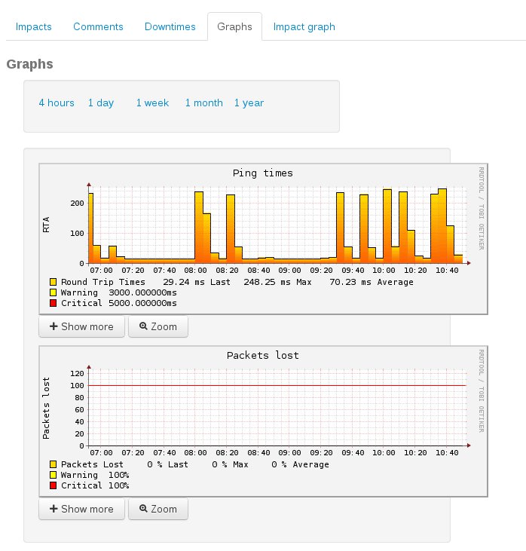Select the 1 week time range

pos(152,103)
